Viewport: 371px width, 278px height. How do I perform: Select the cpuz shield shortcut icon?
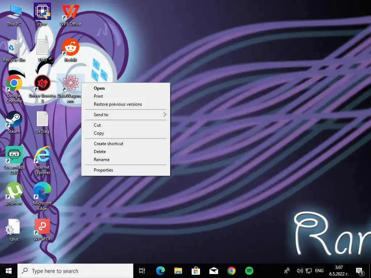coord(42,14)
